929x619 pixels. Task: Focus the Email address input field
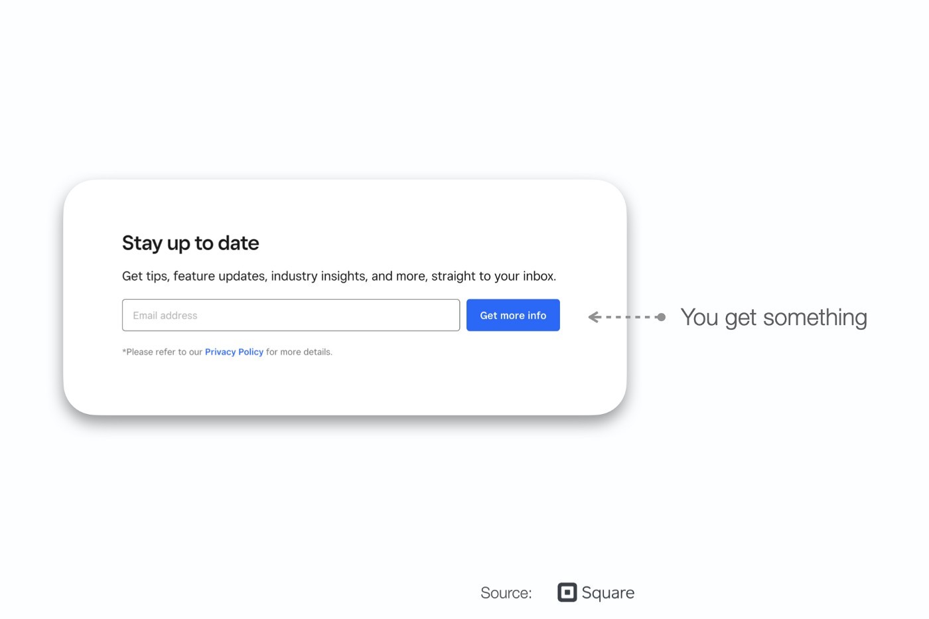click(x=291, y=315)
